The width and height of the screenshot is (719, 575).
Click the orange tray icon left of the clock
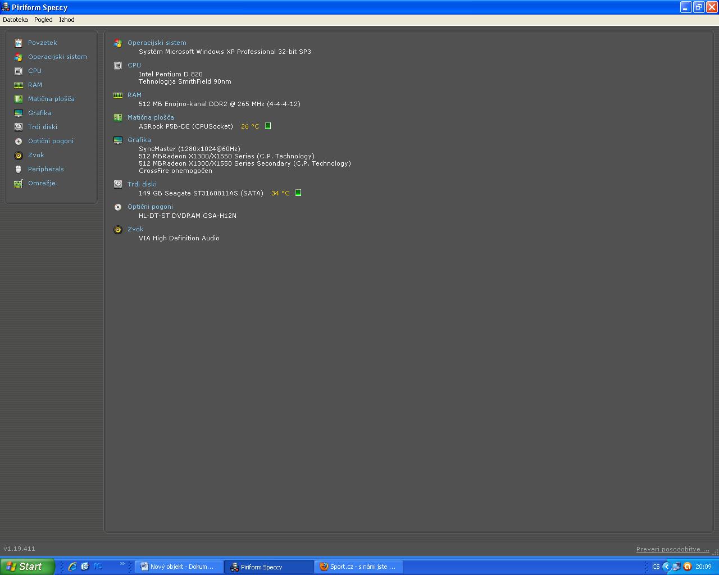[688, 567]
